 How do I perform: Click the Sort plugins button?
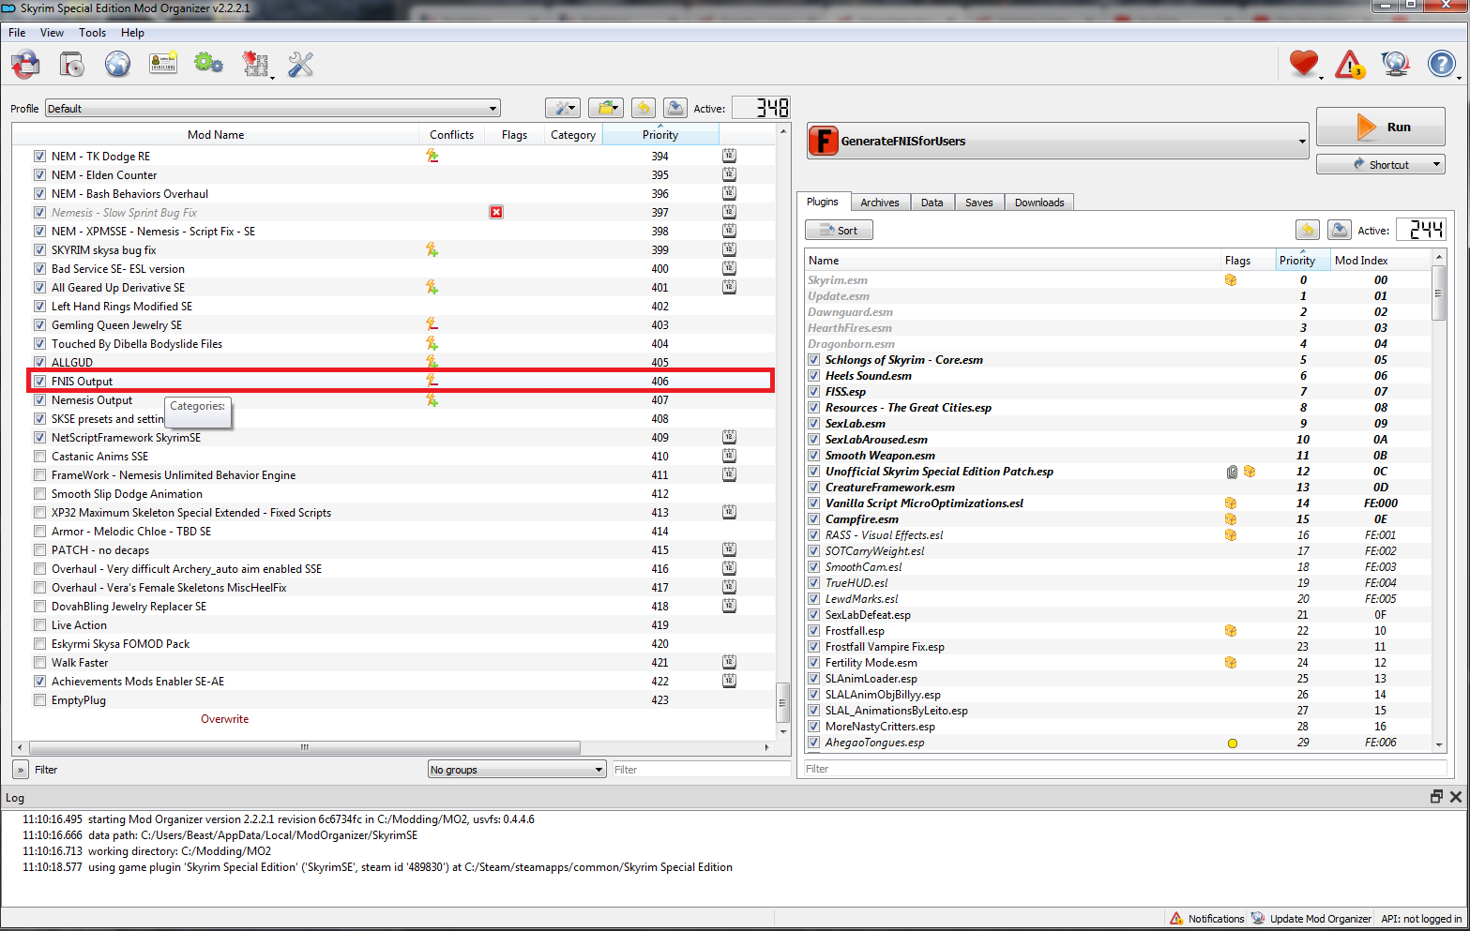tap(839, 231)
